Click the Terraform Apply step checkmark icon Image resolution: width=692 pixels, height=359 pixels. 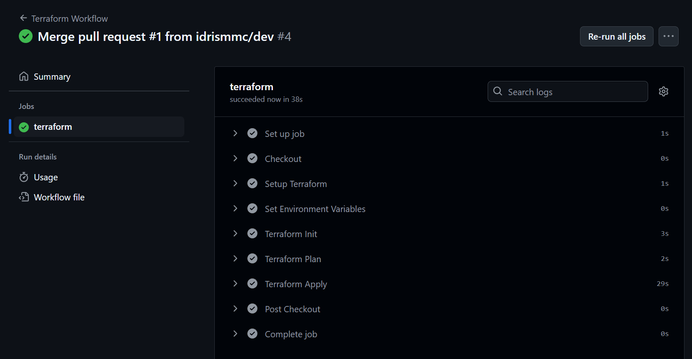click(x=252, y=283)
